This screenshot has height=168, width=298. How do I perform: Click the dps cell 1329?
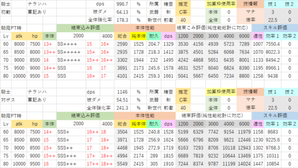[x=169, y=44]
